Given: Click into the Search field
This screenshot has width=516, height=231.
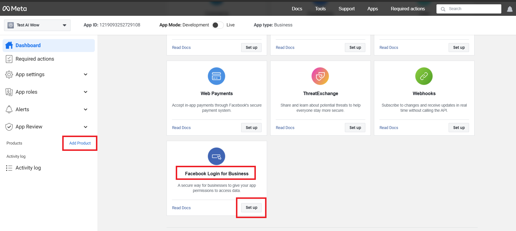Looking at the screenshot, I should pos(469,9).
